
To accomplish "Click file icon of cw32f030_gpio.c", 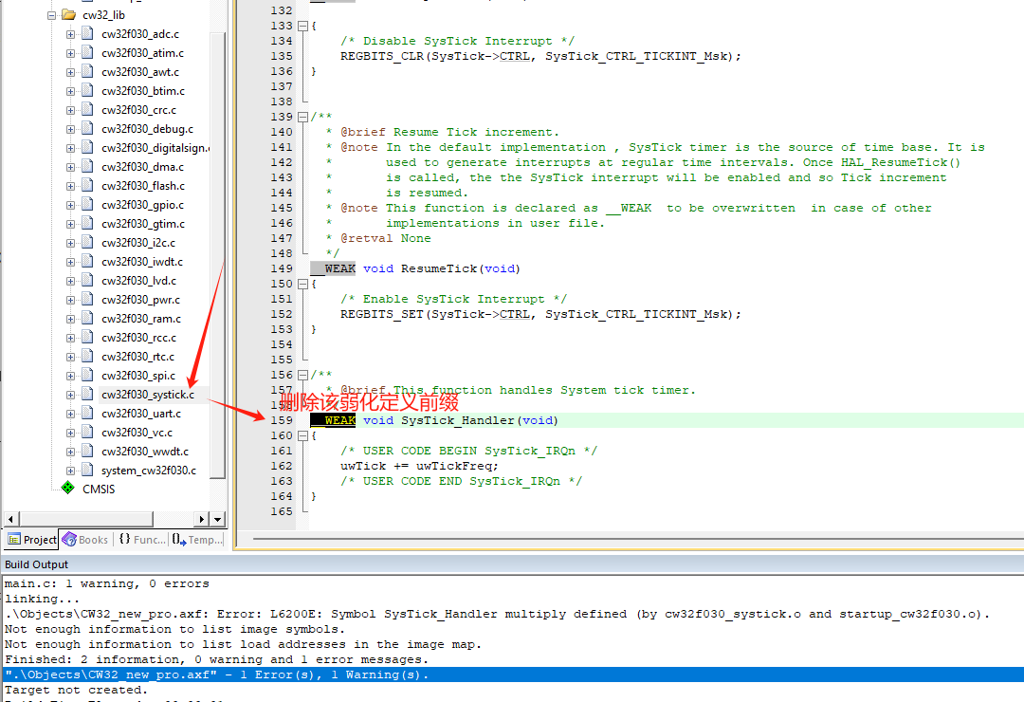I will pos(87,204).
